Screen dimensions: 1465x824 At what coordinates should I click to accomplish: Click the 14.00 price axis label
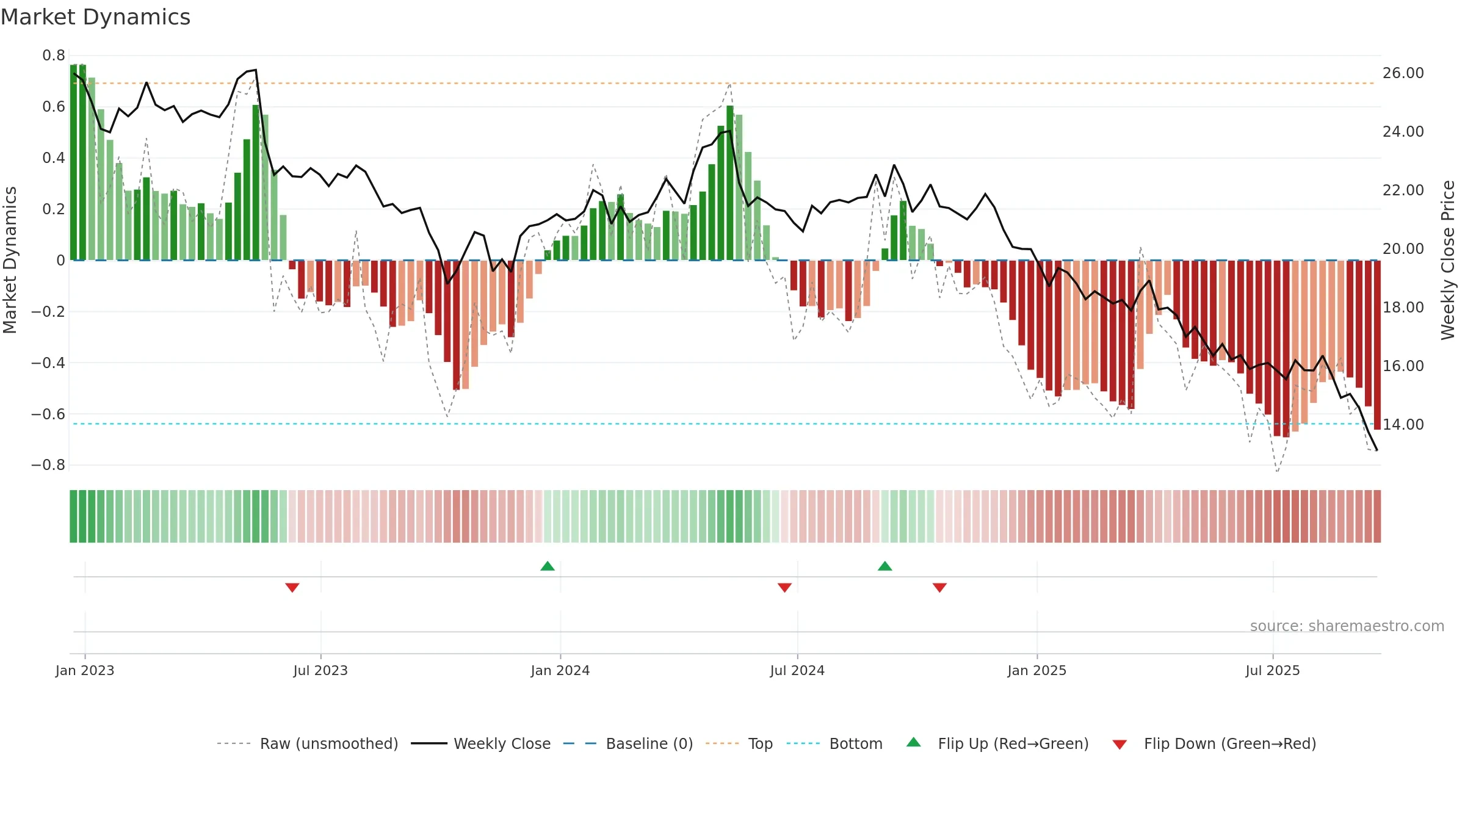(x=1403, y=424)
